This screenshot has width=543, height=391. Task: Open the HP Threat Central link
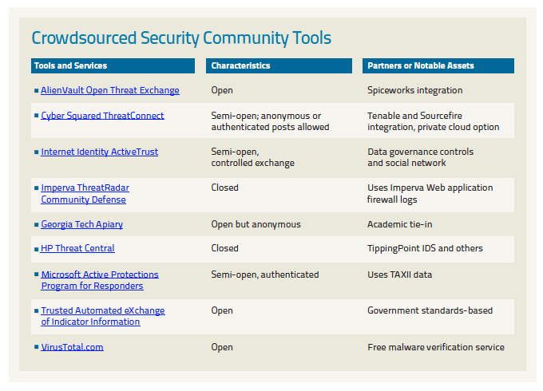pos(77,248)
